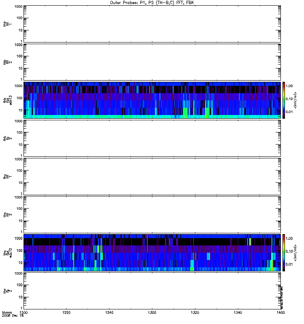The width and height of the screenshot is (304, 324).
Task: Click the 1000 tick of thb fbk panel
Action: tap(18, 86)
